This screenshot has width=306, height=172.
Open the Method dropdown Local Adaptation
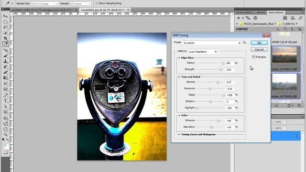(203, 52)
